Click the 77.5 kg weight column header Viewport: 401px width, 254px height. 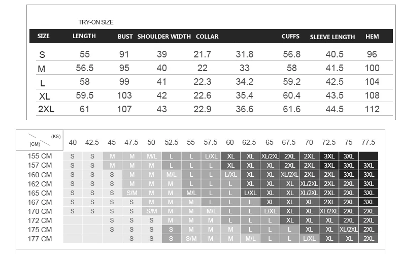pos(369,142)
